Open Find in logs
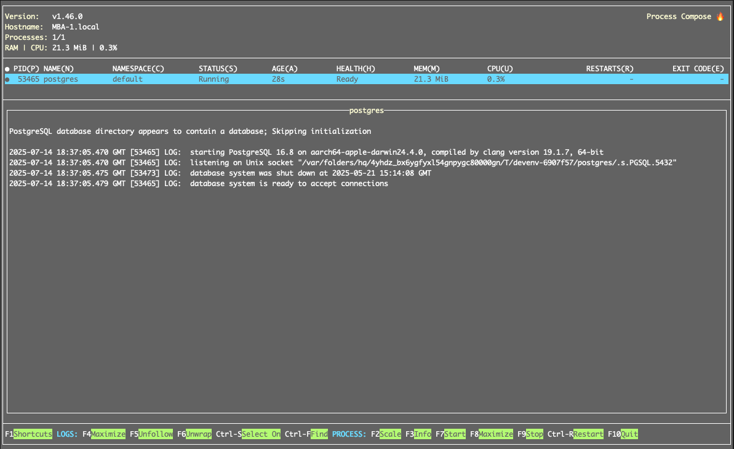This screenshot has height=449, width=734. pos(319,434)
